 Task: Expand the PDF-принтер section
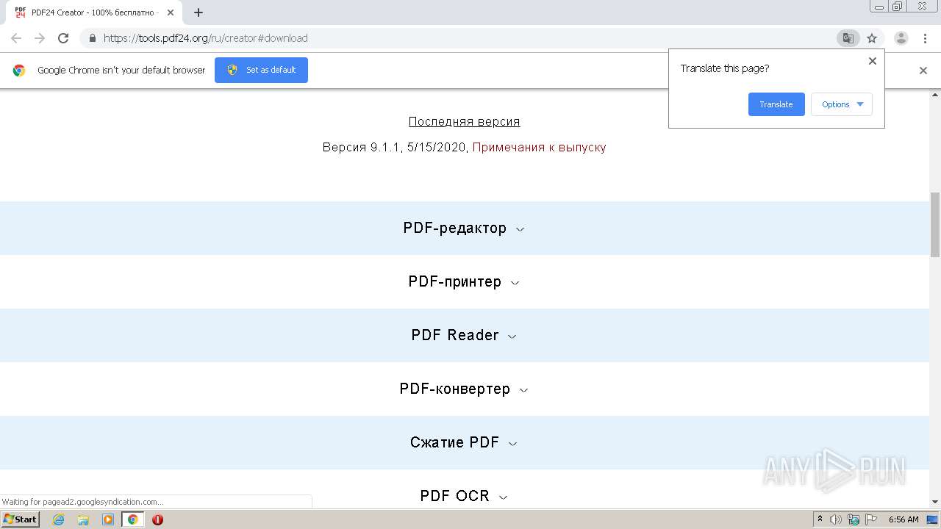[464, 282]
